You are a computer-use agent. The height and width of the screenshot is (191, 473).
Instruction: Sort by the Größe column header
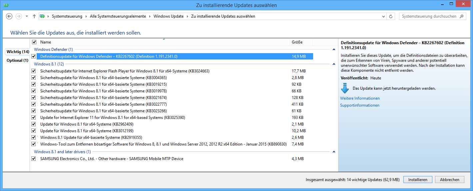click(301, 42)
